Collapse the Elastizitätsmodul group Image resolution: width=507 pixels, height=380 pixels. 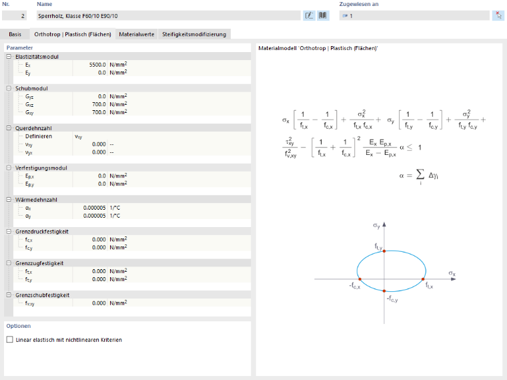pyautogui.click(x=9, y=57)
